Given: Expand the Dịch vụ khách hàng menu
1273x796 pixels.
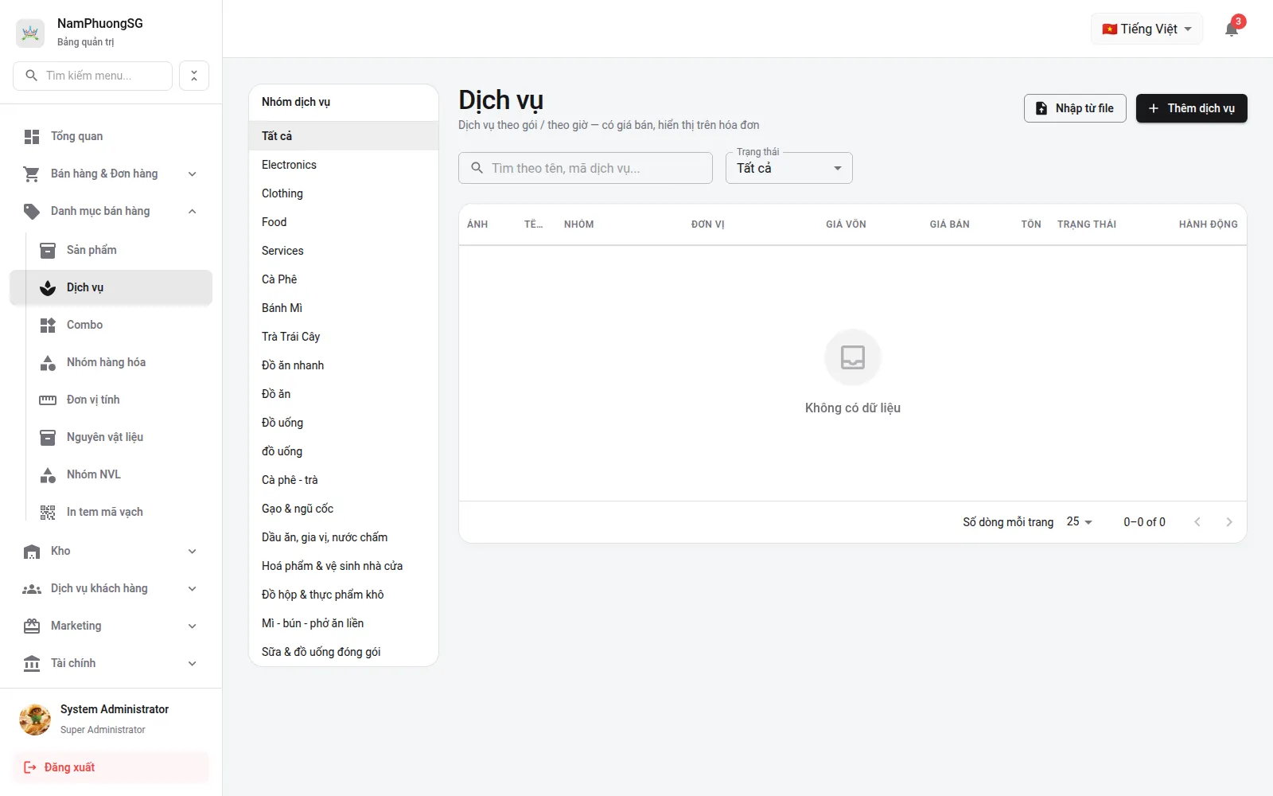Looking at the screenshot, I should coord(111,588).
